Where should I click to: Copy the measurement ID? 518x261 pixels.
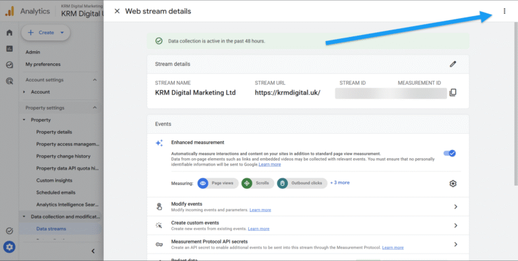click(453, 93)
